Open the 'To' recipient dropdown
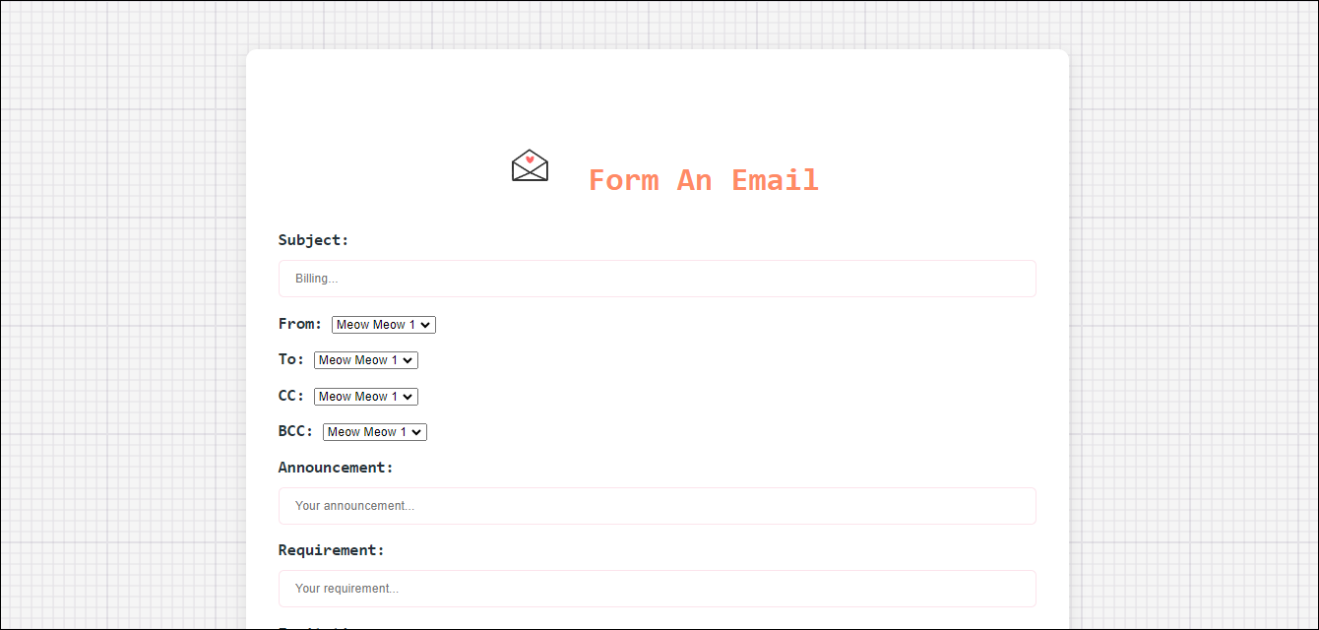Viewport: 1319px width, 630px height. [365, 359]
